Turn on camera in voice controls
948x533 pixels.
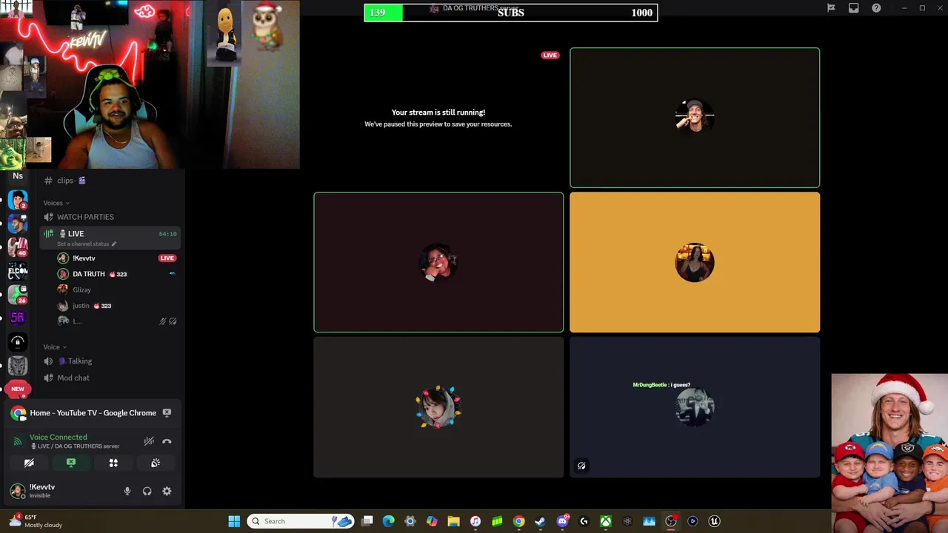coord(29,463)
